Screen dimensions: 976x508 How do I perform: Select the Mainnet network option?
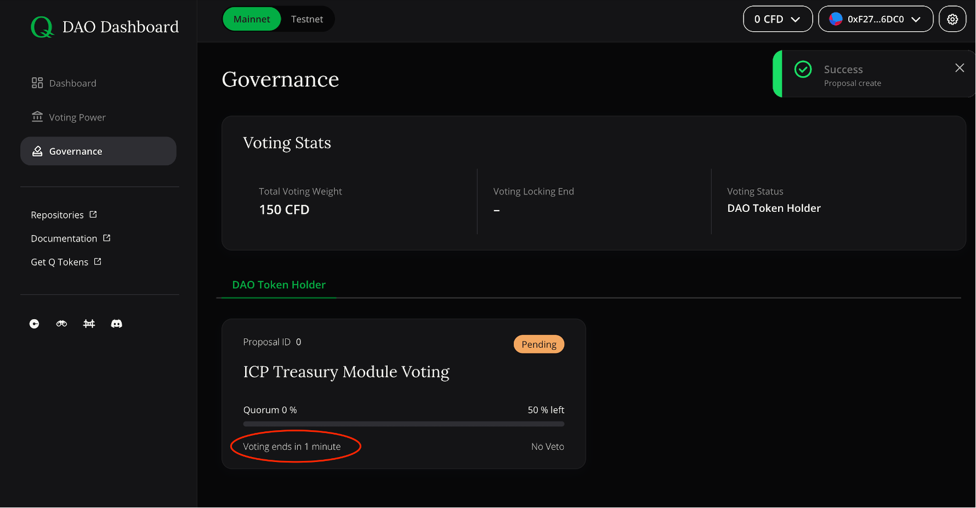[252, 19]
